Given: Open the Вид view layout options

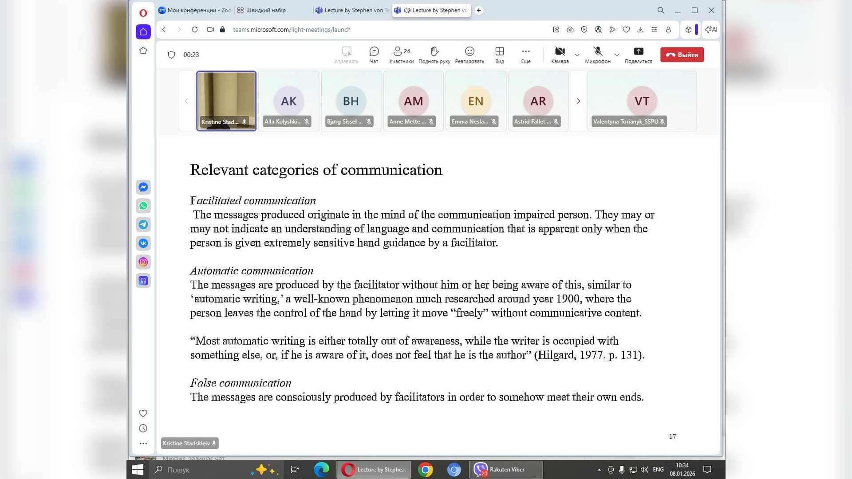Looking at the screenshot, I should point(499,55).
